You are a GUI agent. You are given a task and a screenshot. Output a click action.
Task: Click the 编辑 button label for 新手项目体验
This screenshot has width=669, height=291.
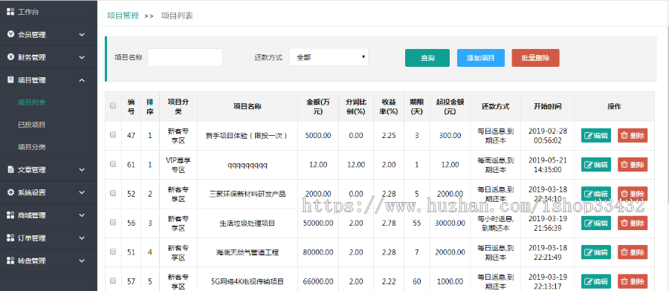601,136
